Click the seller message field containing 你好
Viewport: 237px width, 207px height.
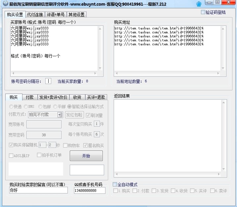[x=39, y=190]
